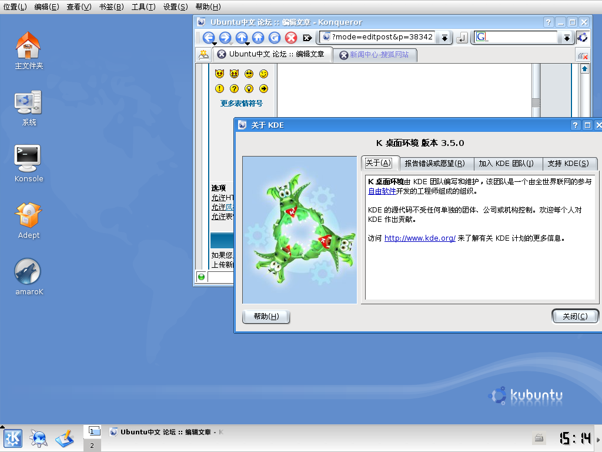Open the search bar dropdown arrow
The width and height of the screenshot is (602, 452).
567,37
